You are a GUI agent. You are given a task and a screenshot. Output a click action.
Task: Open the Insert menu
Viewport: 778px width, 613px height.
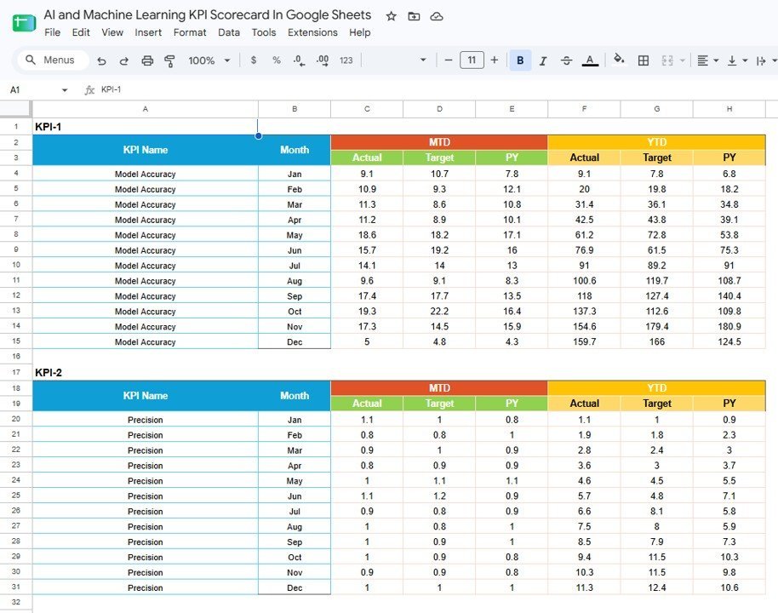click(x=148, y=32)
